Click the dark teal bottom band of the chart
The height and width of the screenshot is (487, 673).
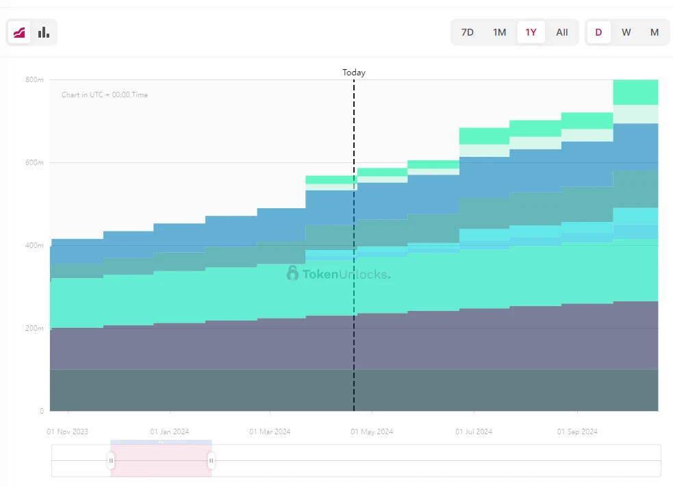click(x=205, y=390)
